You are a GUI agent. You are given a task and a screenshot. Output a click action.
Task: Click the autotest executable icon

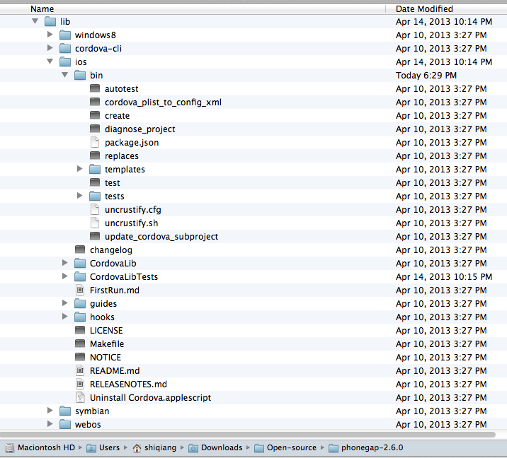point(95,88)
